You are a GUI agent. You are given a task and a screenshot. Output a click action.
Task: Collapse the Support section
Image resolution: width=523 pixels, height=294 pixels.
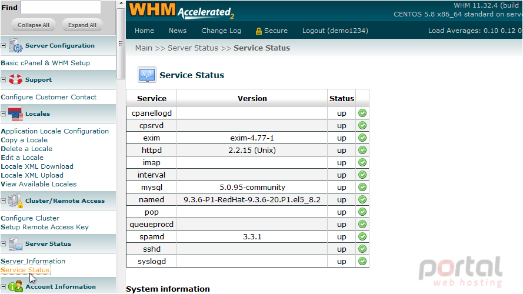[4, 79]
